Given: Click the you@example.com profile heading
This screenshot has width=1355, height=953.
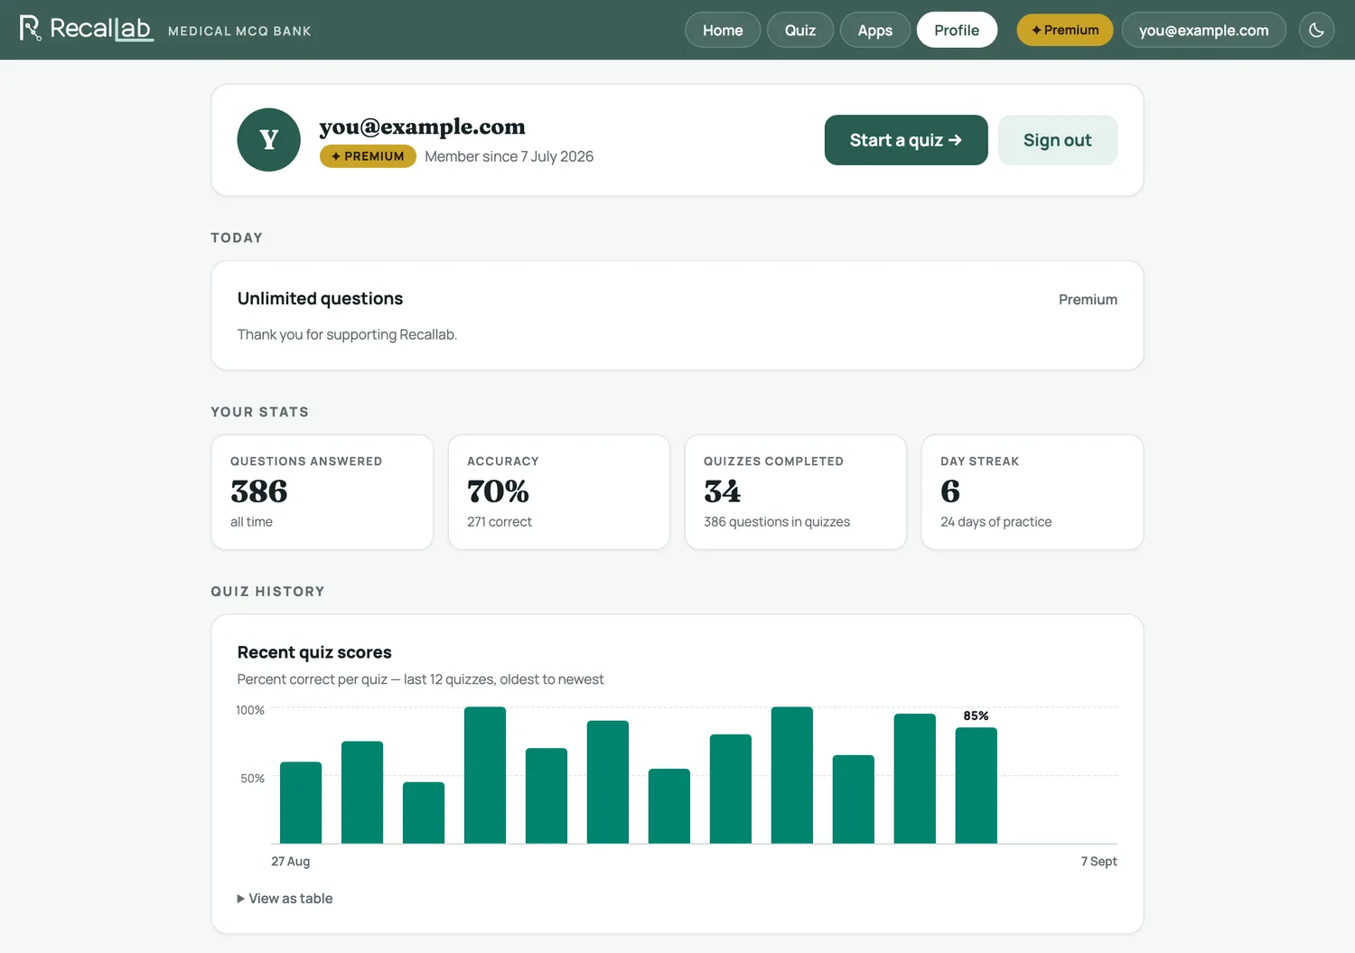Looking at the screenshot, I should click(422, 126).
